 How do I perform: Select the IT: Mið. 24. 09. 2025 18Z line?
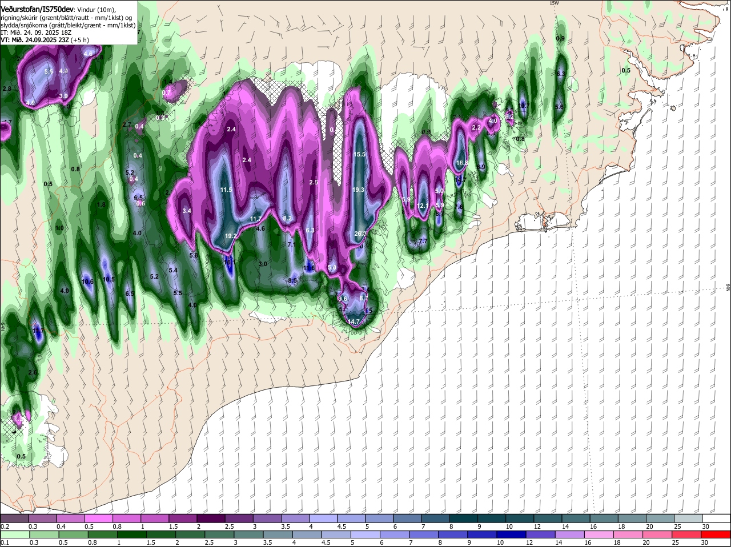click(x=35, y=33)
